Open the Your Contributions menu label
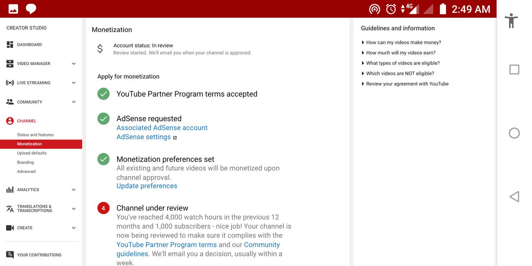Viewport: 532px width, 266px height. (x=39, y=255)
